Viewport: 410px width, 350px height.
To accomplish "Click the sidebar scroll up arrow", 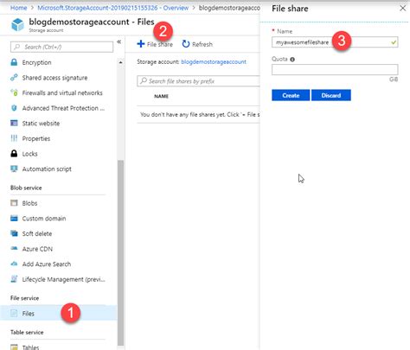I will (x=120, y=62).
